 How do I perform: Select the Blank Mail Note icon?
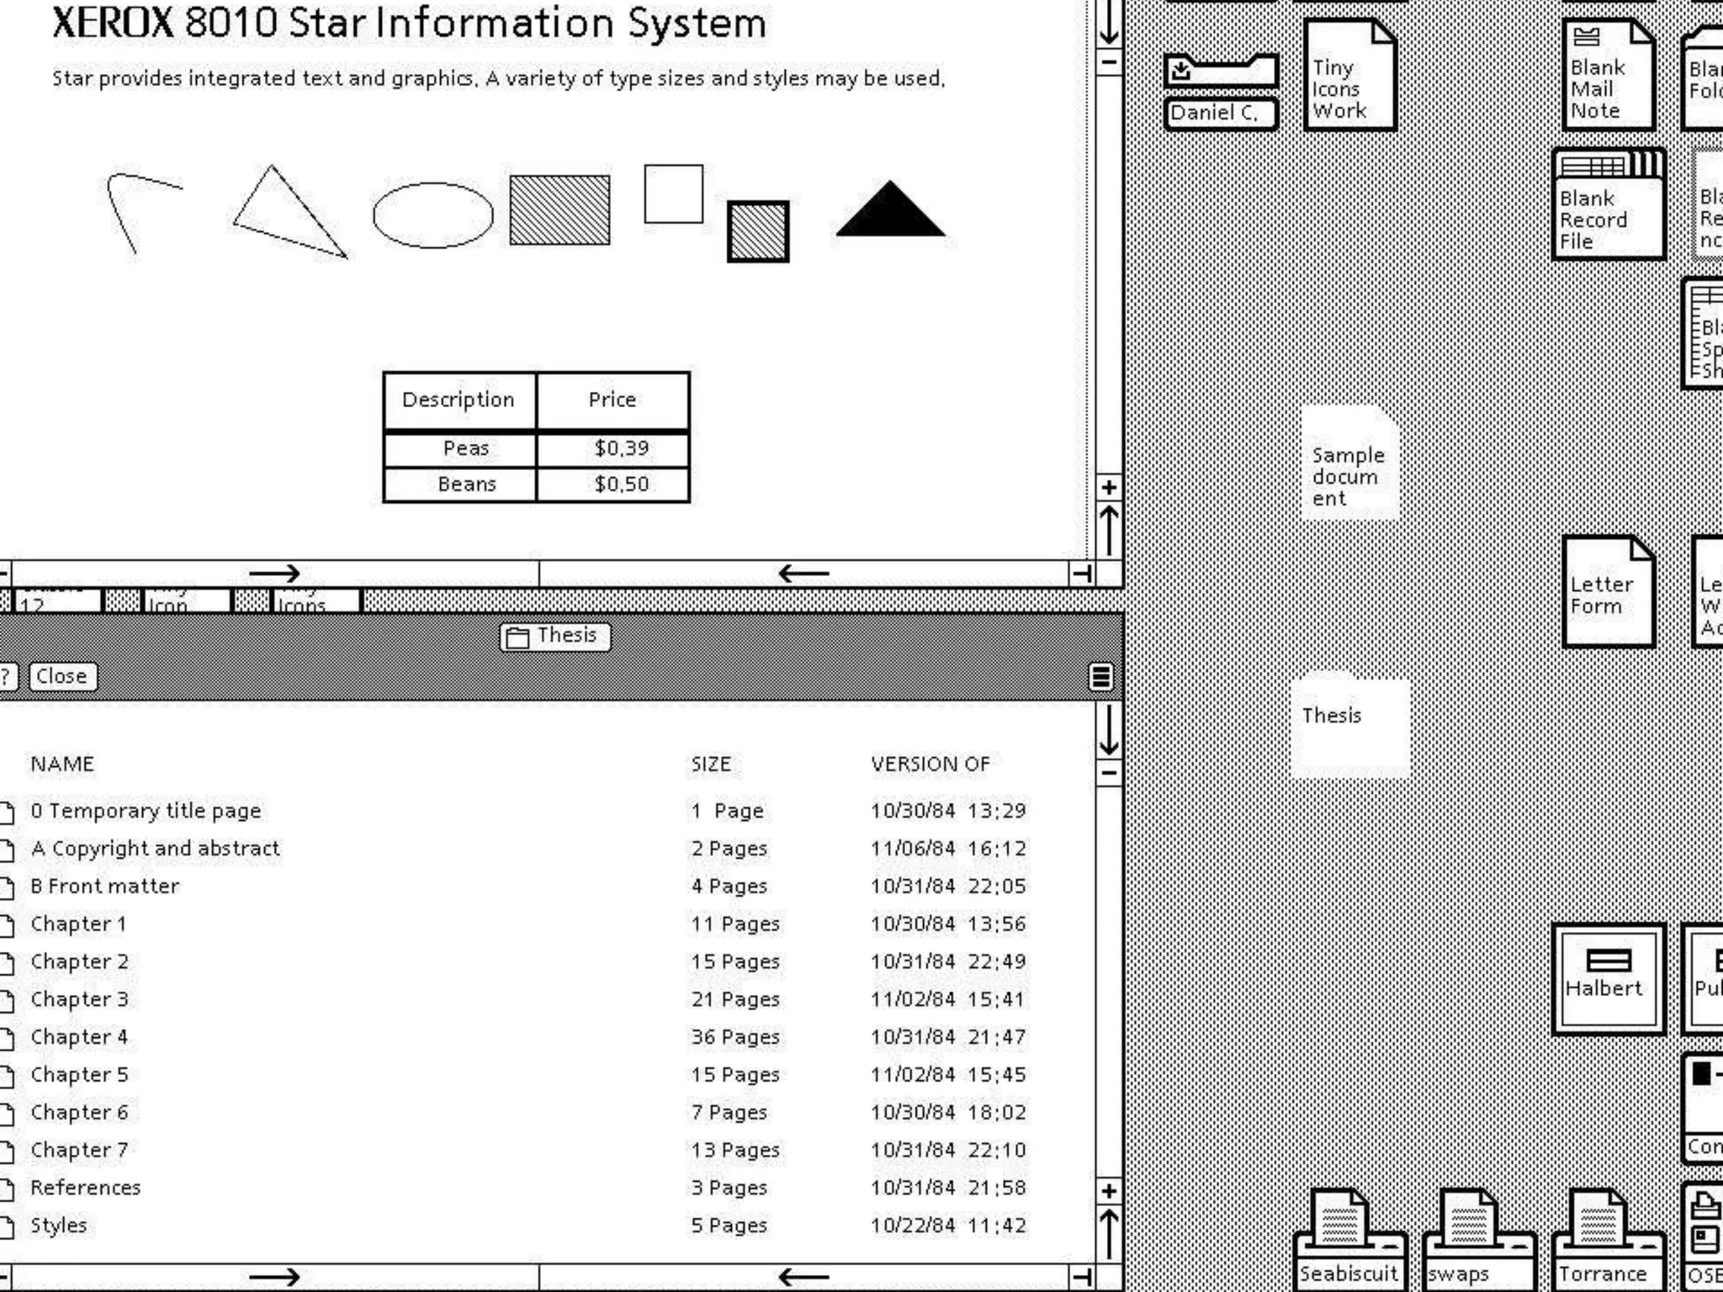(x=1608, y=76)
